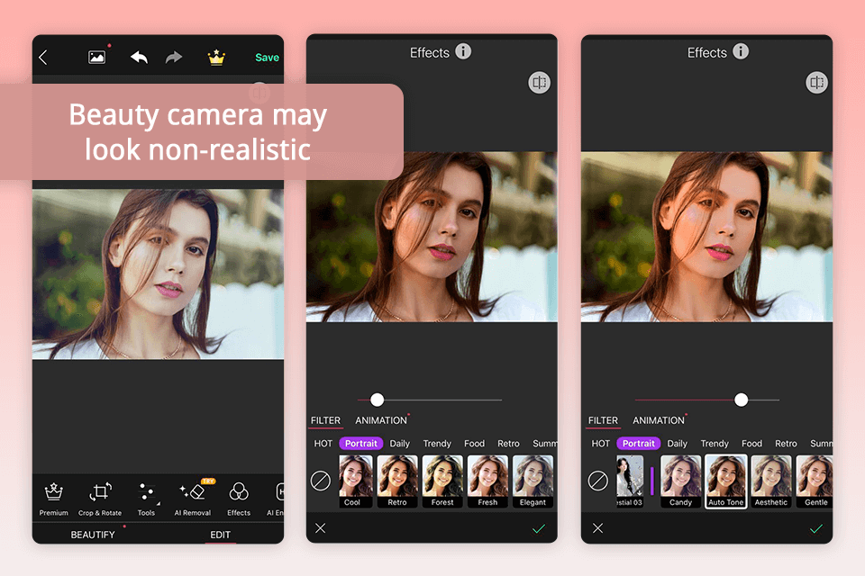
Task: Select FILTER tab in middle phone
Action: click(325, 420)
